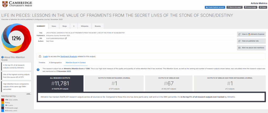This screenshot has width=268, height=113.
Task: Click the red news outlets color swatch
Action: point(2,99)
